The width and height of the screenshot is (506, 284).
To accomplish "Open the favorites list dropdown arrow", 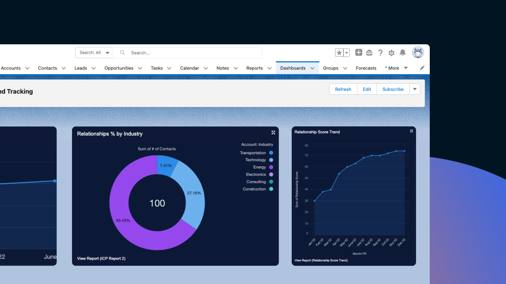I will click(346, 53).
